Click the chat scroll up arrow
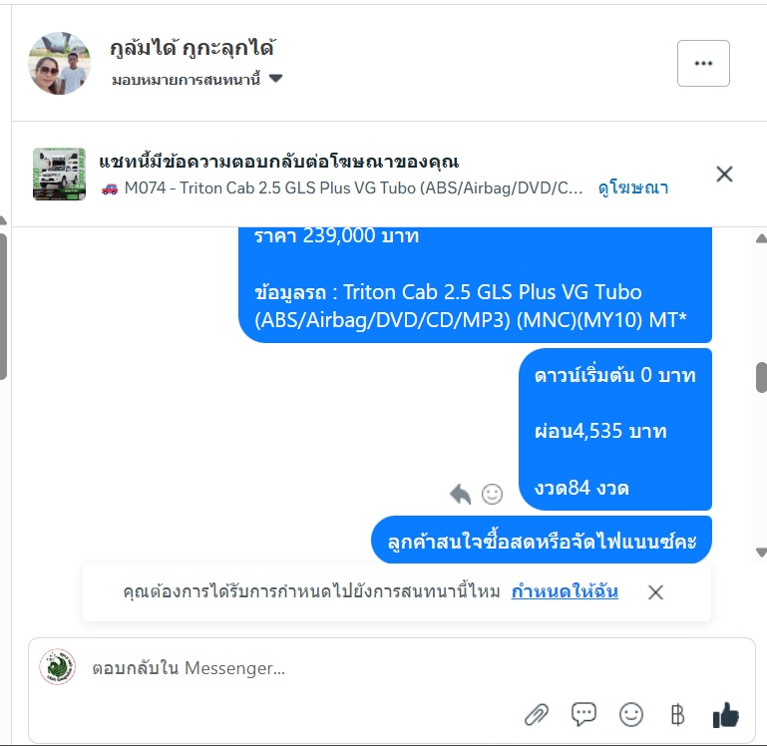Screen dimensions: 767x746 (761, 238)
